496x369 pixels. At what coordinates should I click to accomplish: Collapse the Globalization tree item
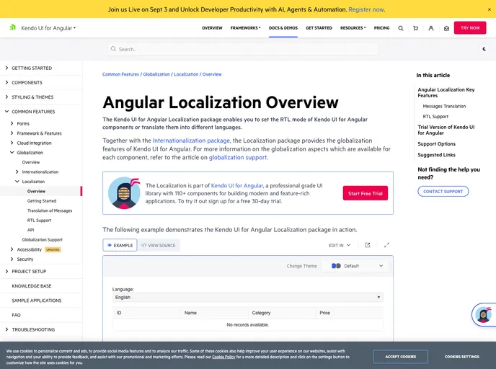pyautogui.click(x=12, y=152)
